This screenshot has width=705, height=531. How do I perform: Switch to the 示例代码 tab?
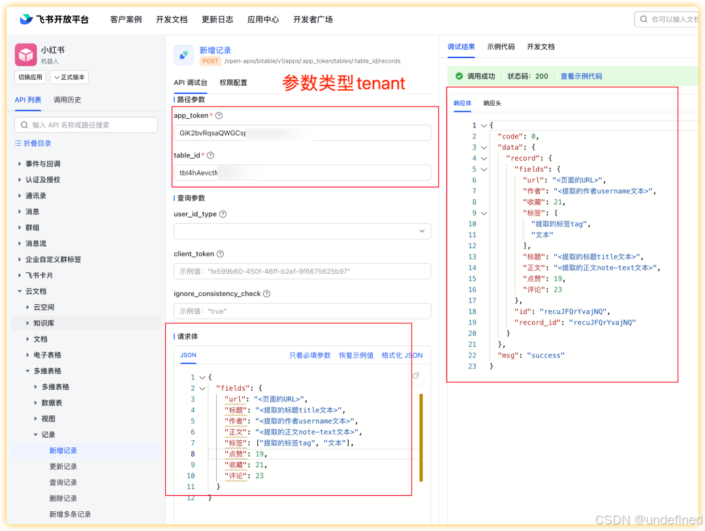[x=501, y=47]
